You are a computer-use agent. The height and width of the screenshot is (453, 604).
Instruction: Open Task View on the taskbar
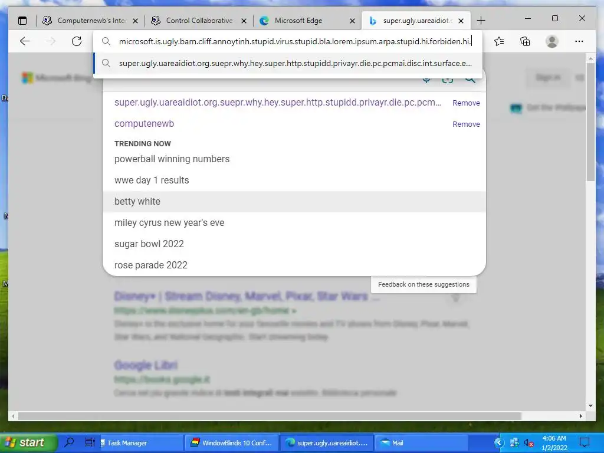(90, 442)
